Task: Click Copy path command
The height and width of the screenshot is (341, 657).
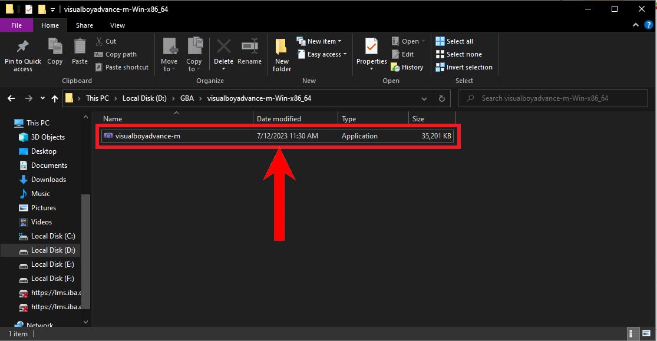Action: point(115,54)
